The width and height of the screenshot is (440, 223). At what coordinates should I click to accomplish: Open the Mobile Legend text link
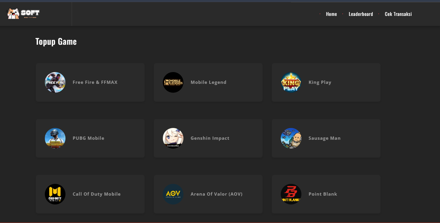[208, 82]
